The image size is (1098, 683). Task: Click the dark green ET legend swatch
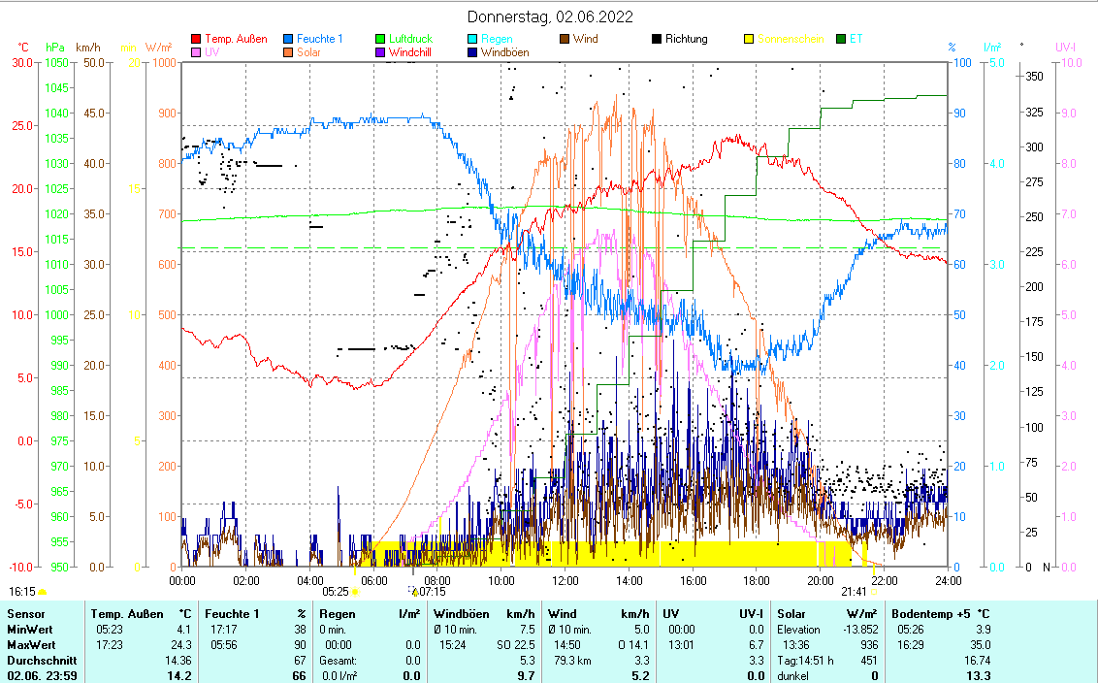[x=841, y=40]
